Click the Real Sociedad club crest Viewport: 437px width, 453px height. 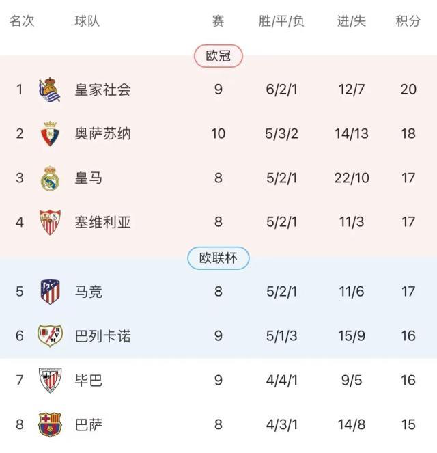(50, 90)
